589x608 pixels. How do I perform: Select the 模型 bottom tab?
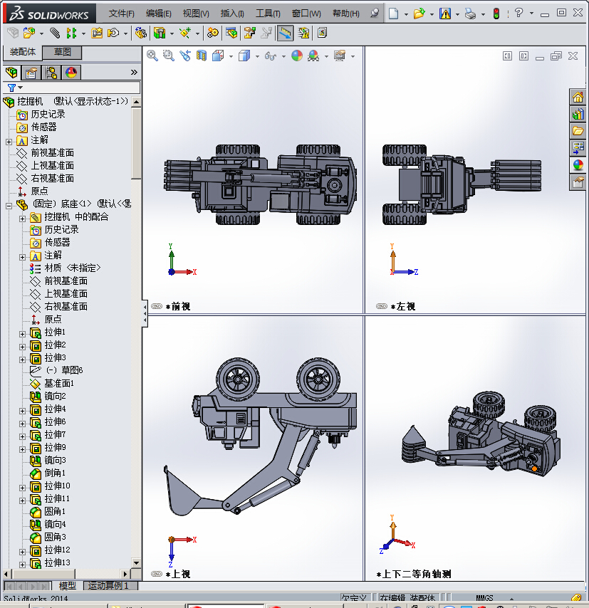(68, 585)
